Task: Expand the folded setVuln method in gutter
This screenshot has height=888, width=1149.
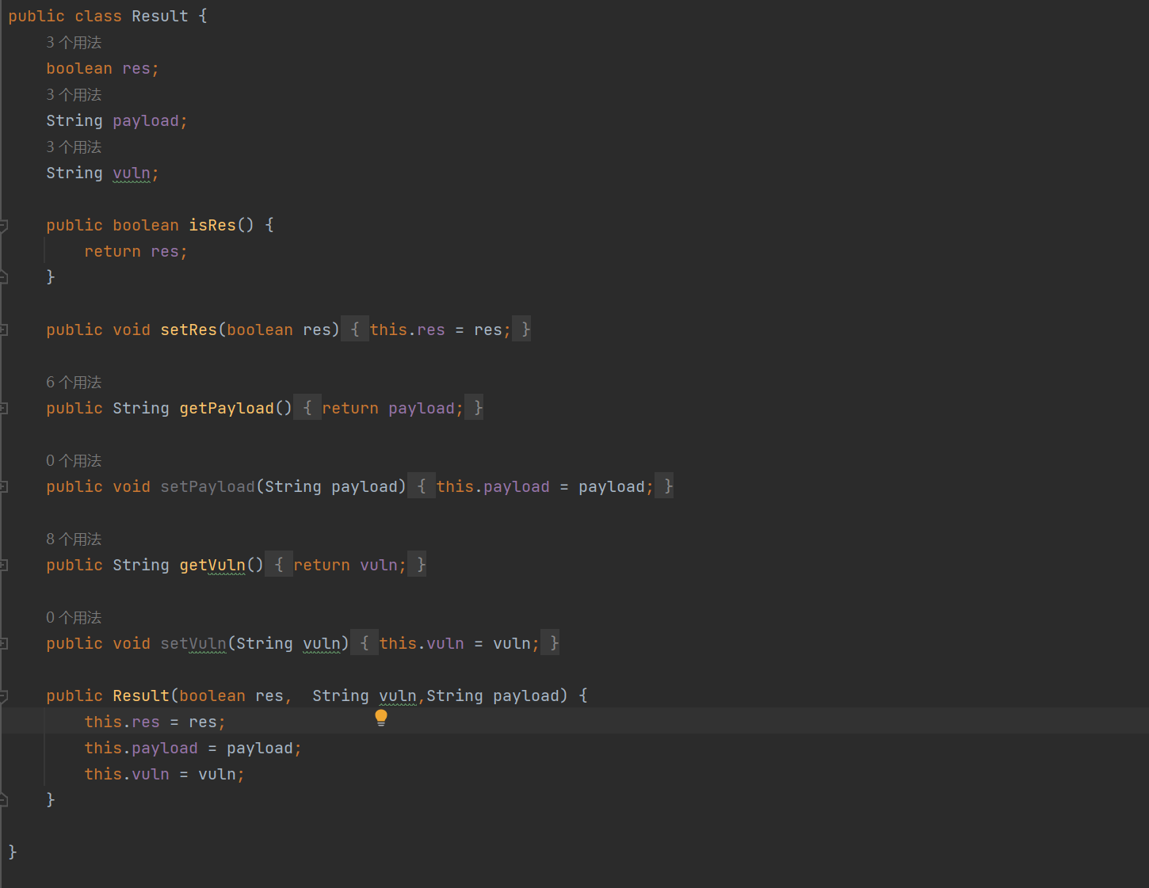Action: tap(3, 643)
